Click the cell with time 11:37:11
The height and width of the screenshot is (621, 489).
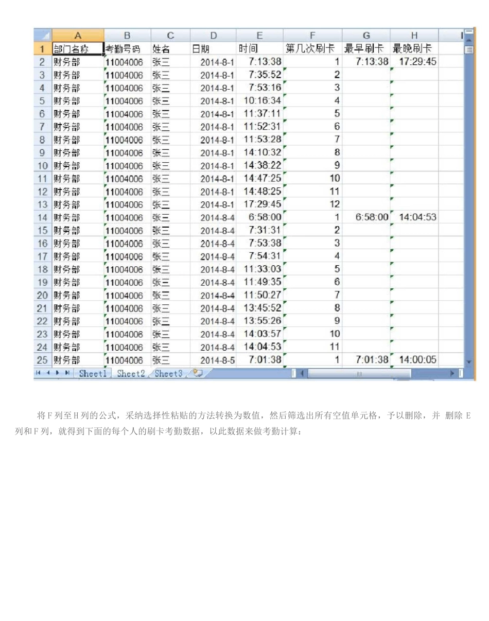(x=259, y=113)
